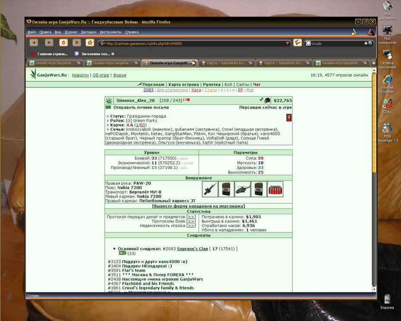The height and width of the screenshot is (321, 401).
Task: Click the Forward navigation arrow
Action: point(49,42)
